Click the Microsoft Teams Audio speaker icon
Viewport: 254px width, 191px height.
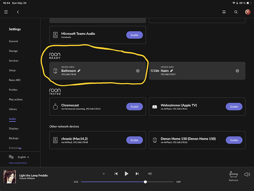tap(55, 35)
